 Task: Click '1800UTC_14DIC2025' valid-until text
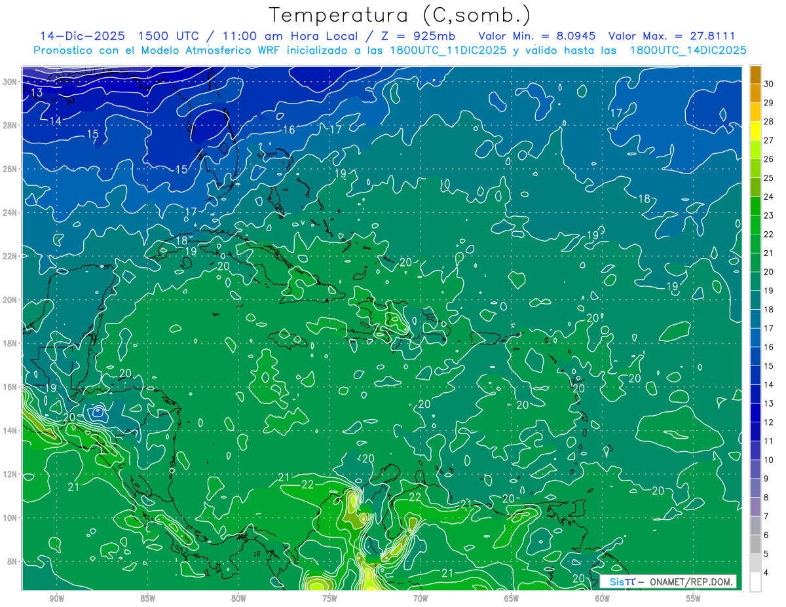coord(688,50)
